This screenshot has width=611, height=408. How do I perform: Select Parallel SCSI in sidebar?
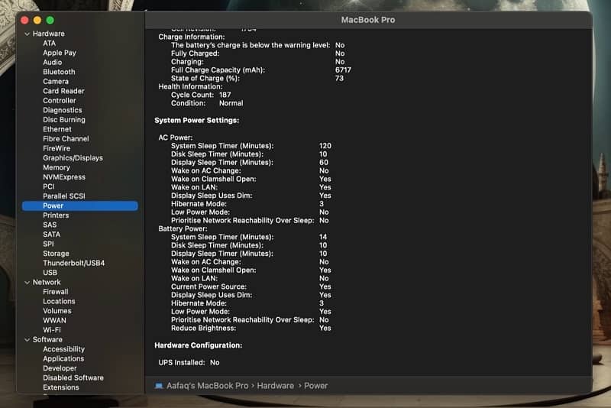(64, 196)
